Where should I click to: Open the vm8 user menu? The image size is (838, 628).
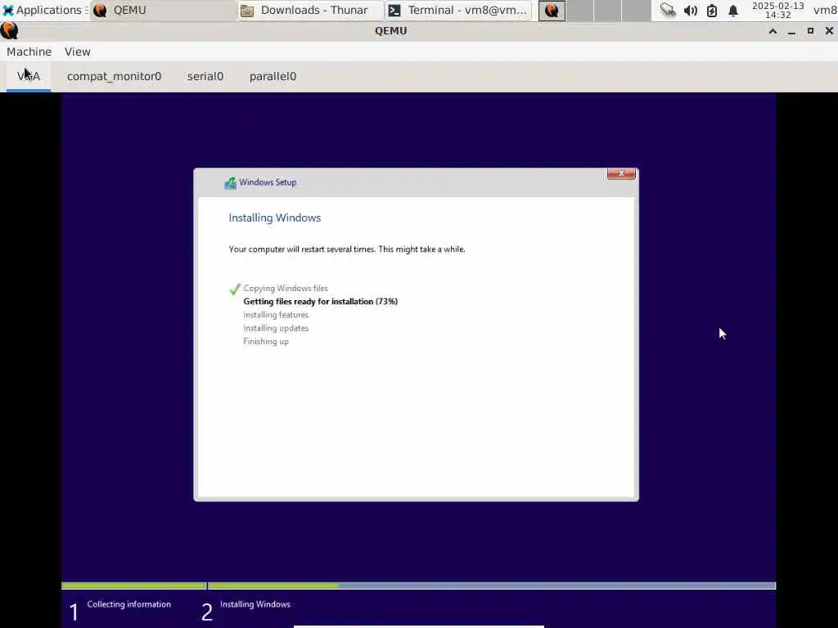tap(825, 10)
